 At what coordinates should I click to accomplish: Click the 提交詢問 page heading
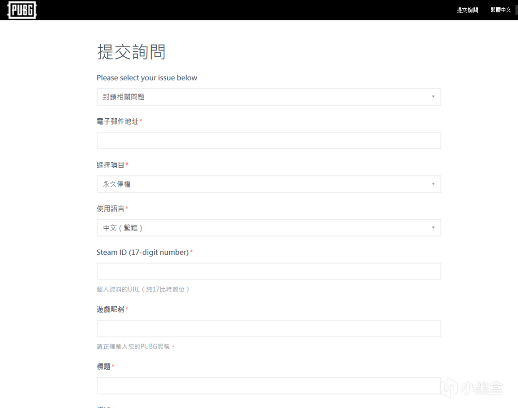point(131,52)
